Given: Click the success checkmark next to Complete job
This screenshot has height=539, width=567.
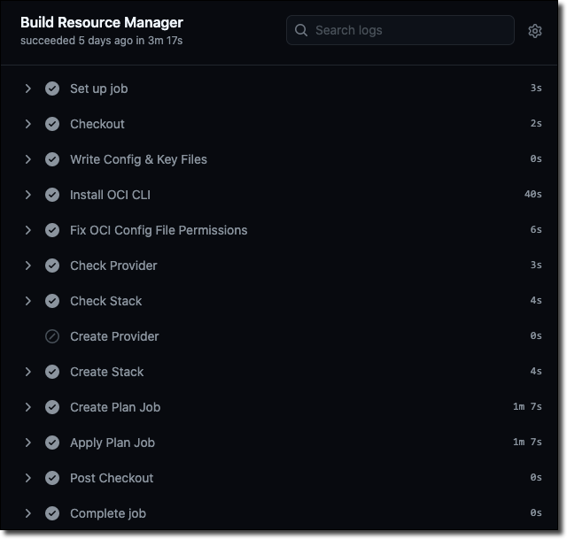Looking at the screenshot, I should click(x=52, y=513).
